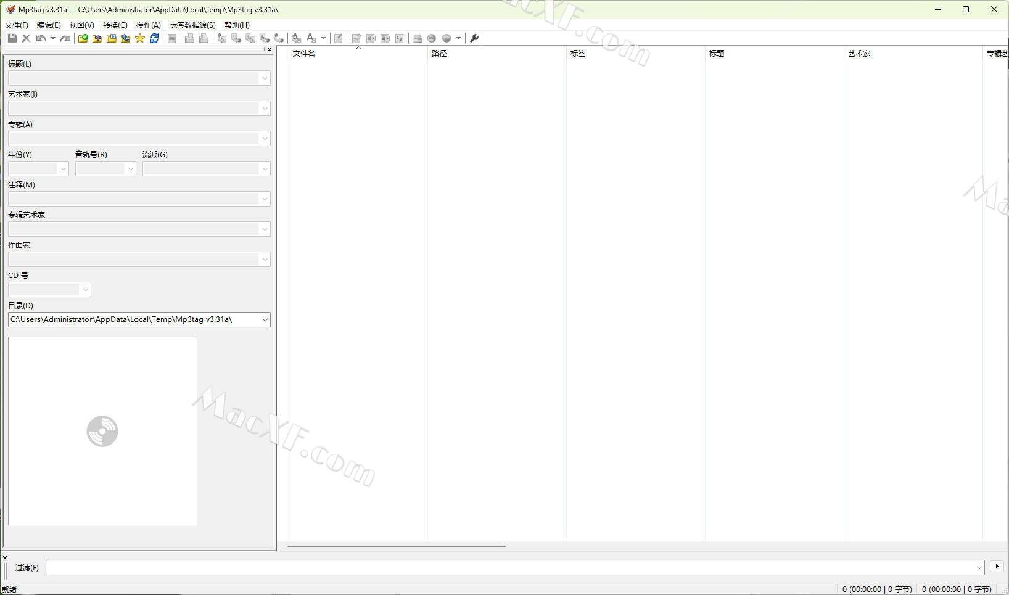Expand the 作曲家 combo box
The width and height of the screenshot is (1009, 595).
[x=265, y=260]
